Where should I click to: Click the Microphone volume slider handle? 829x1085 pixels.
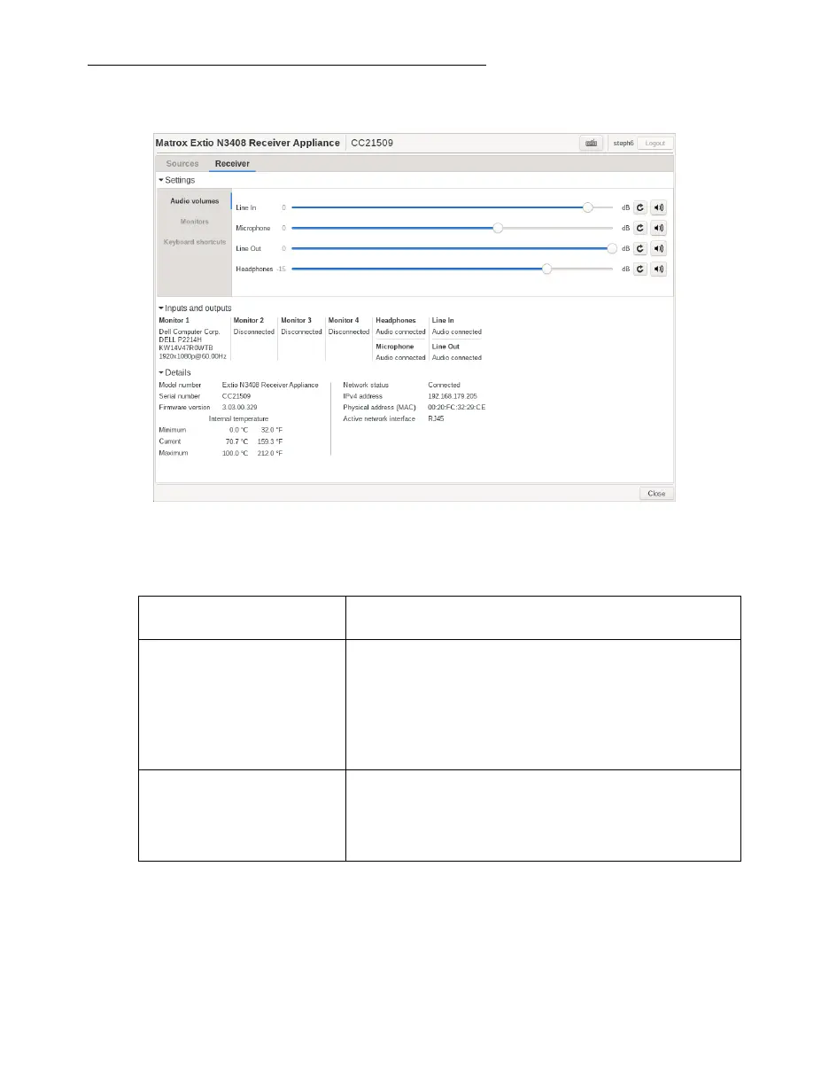click(x=498, y=228)
